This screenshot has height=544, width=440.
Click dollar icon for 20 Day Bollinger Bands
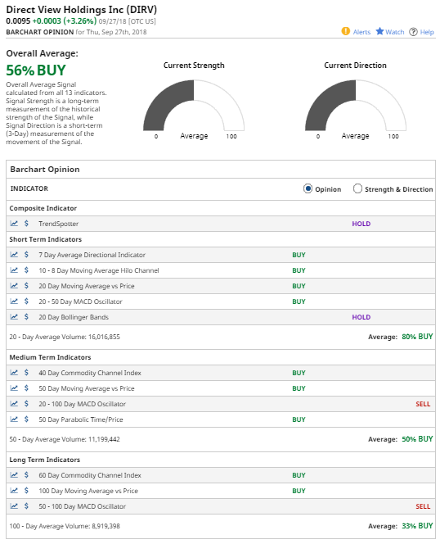(26, 317)
